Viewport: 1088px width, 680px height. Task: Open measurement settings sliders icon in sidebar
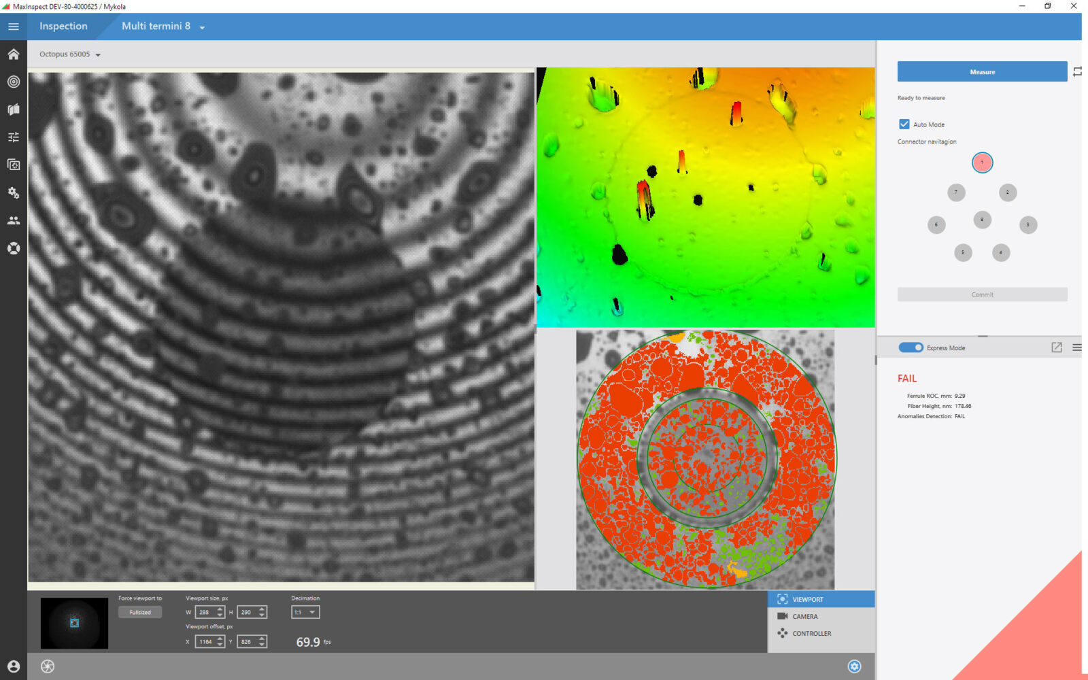[x=14, y=137]
